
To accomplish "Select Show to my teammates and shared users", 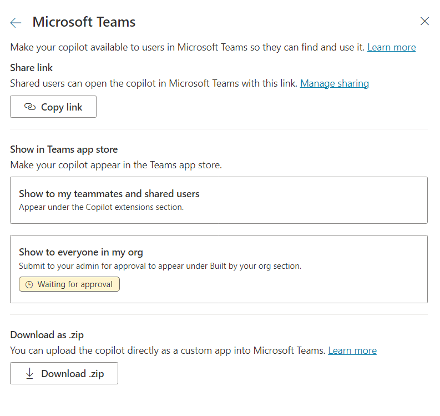I will click(x=219, y=200).
